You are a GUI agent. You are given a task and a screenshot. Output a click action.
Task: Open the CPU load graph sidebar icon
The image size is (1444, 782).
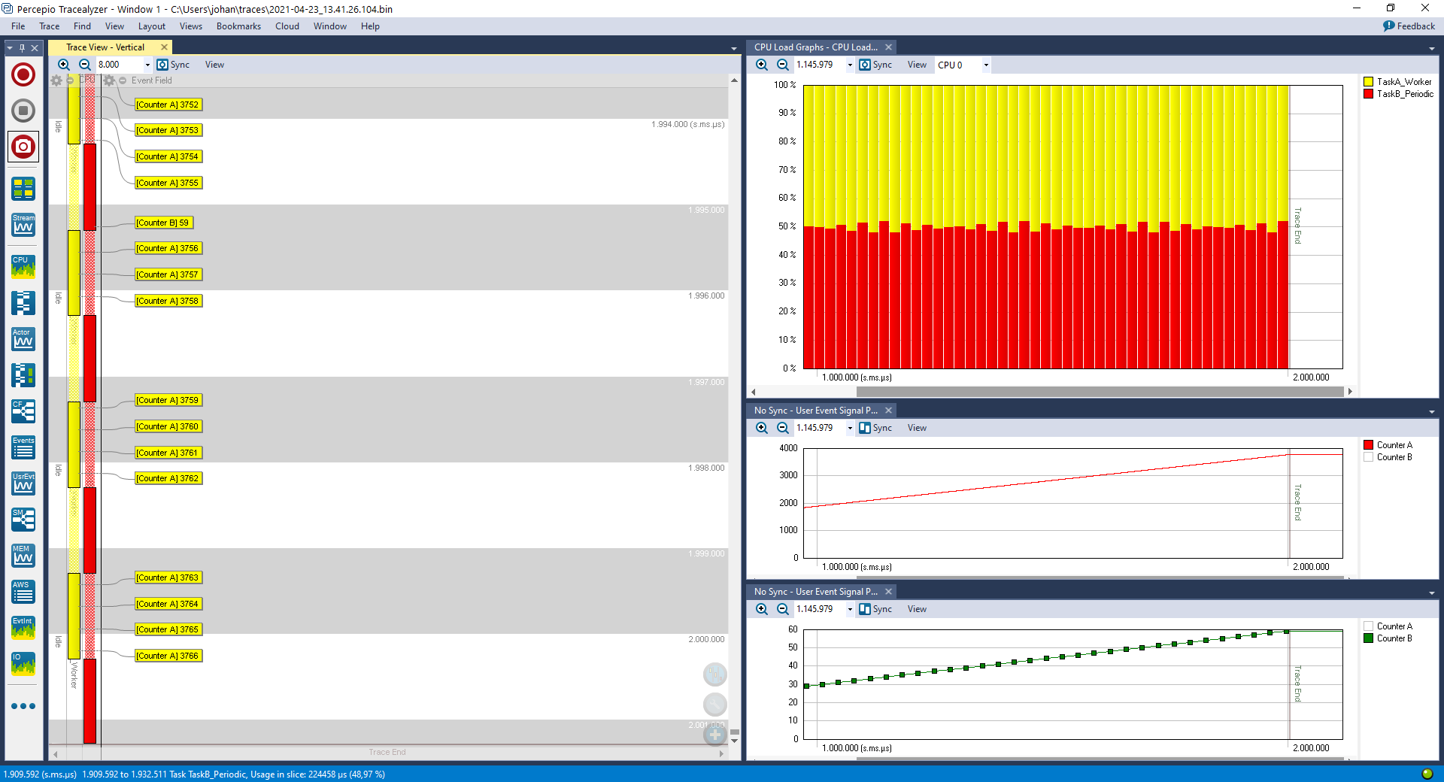coord(23,266)
